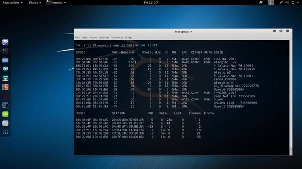Click the DLink ESSID
The height and width of the screenshot is (169, 302).
click(218, 100)
